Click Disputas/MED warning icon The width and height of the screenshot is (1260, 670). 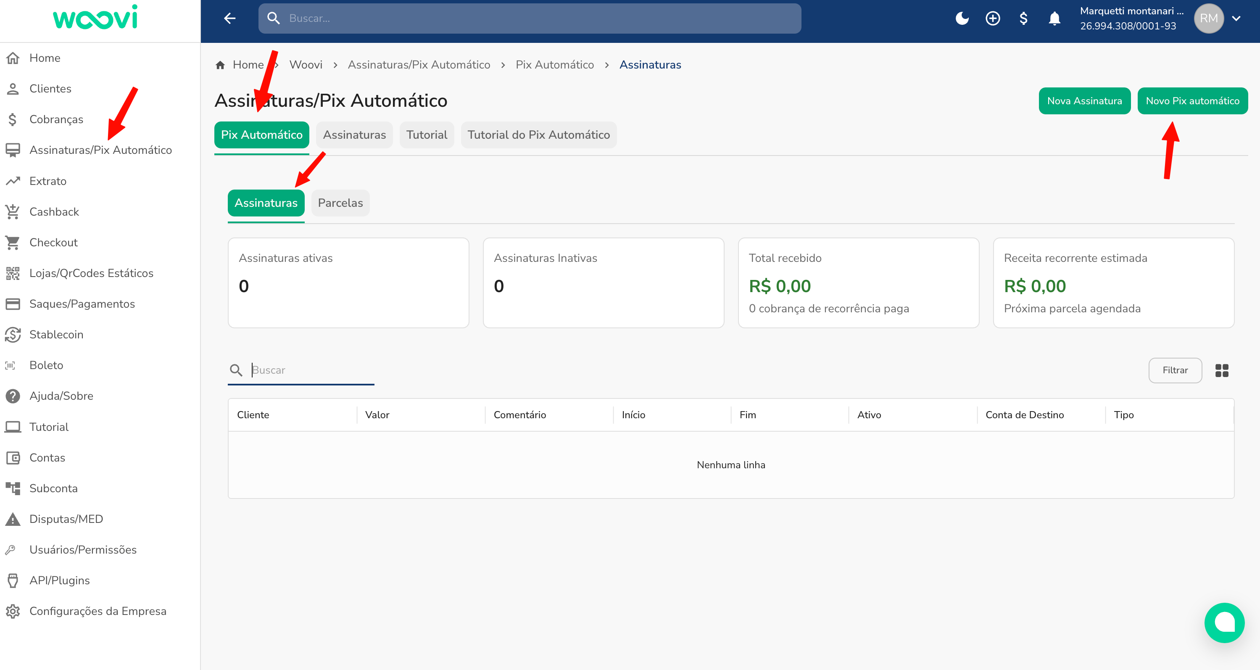click(13, 519)
